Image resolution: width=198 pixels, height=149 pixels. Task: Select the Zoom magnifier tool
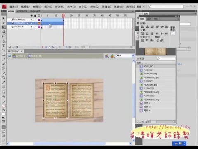(4, 96)
